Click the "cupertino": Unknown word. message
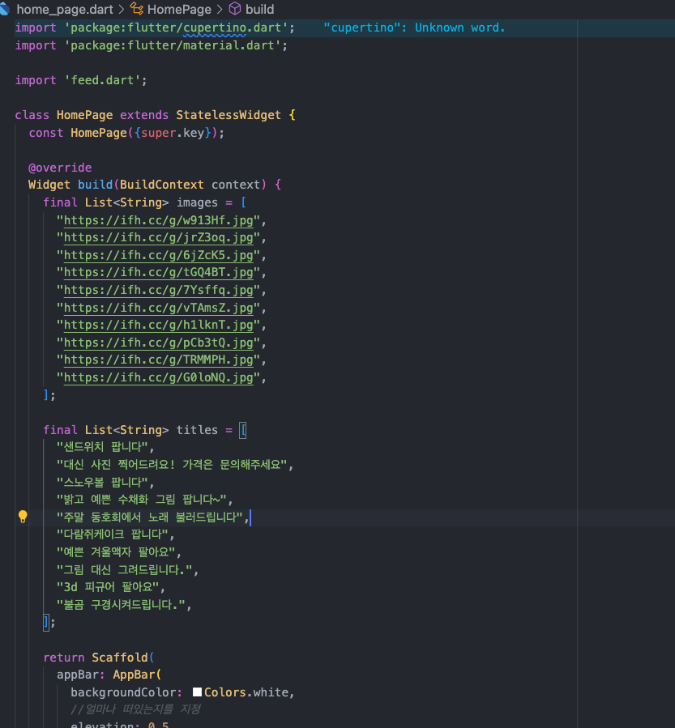 [x=414, y=28]
